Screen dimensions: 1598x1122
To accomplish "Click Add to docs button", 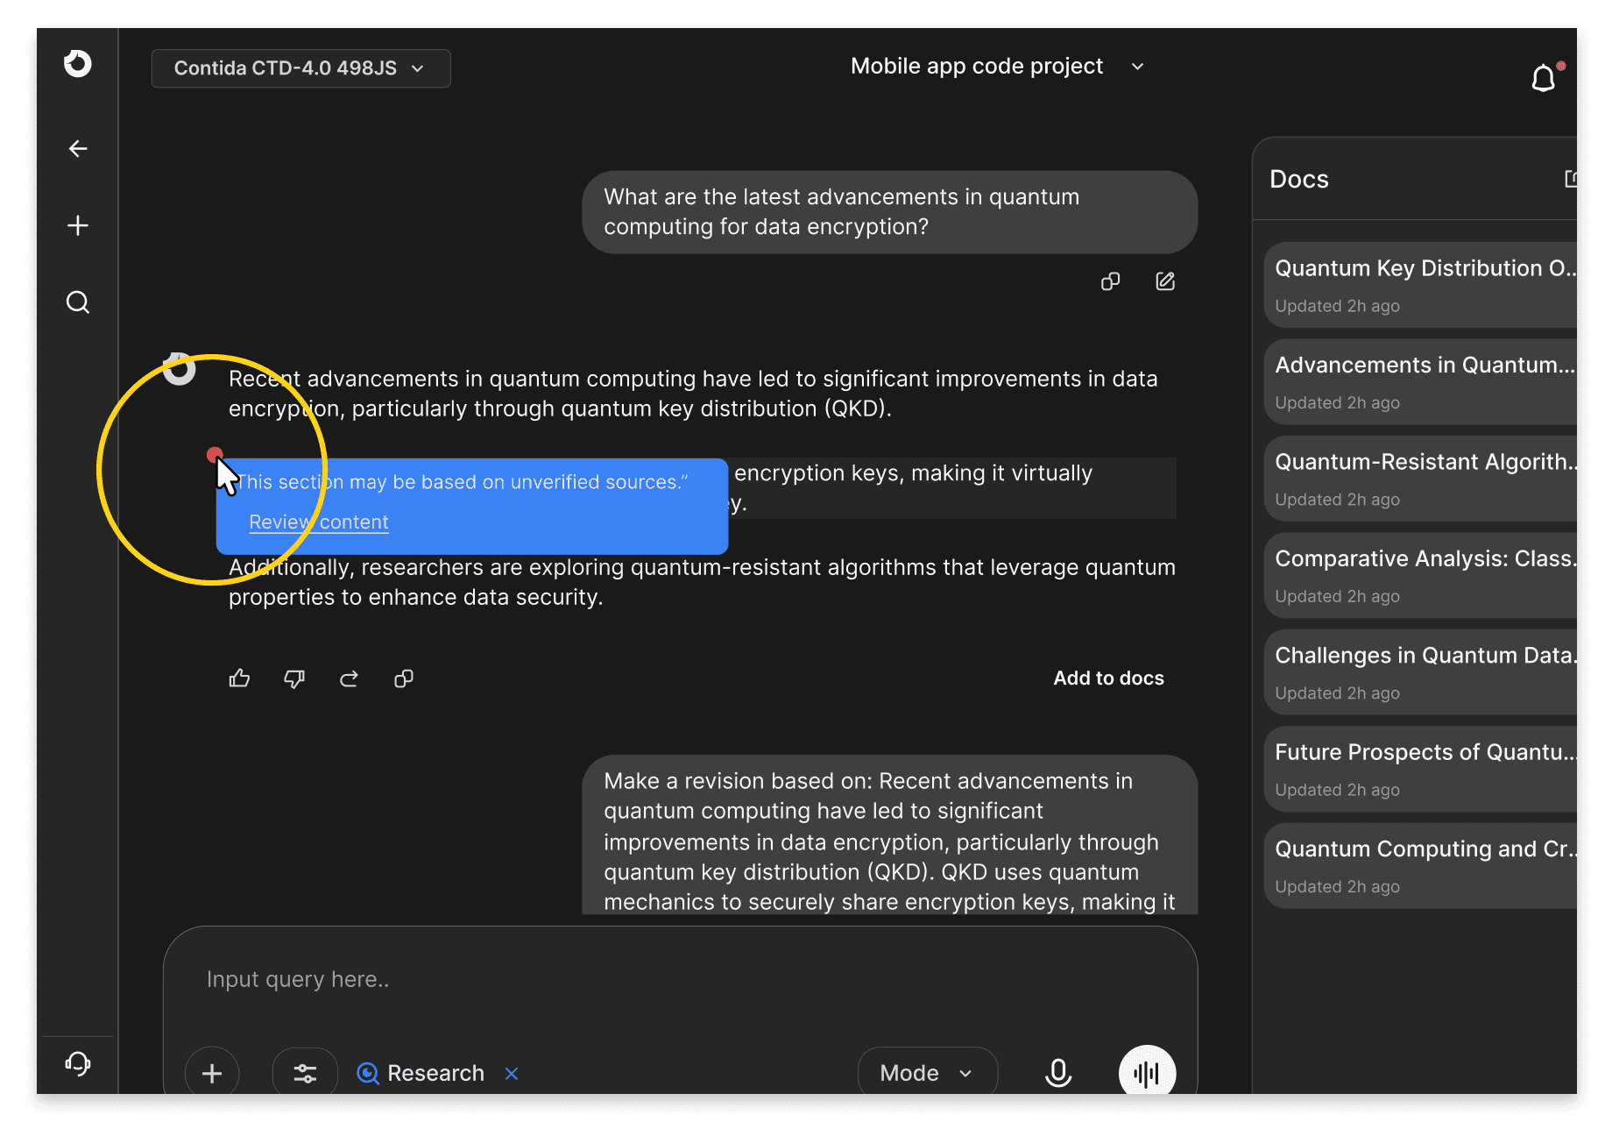I will click(1108, 678).
